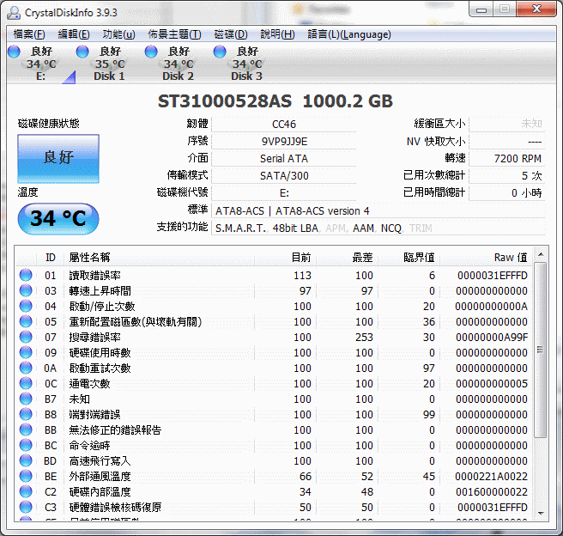Click status orb for attribute 0A 啟動重試次數

click(x=26, y=368)
